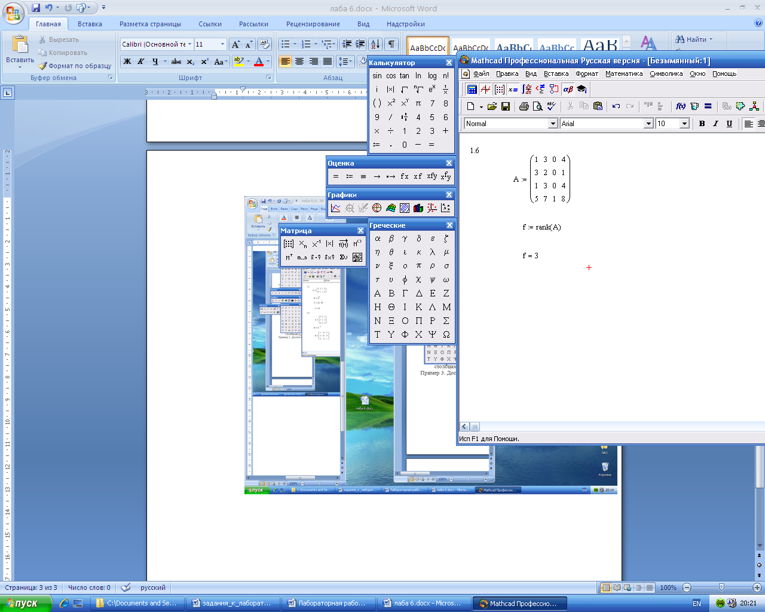Screen dimensions: 765x612
Task: Open the Файл menu in Mathcad
Action: pyautogui.click(x=481, y=74)
